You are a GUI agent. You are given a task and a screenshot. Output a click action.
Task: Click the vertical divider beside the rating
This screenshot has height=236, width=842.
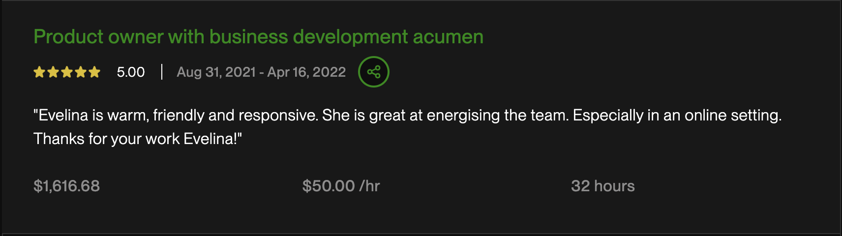pos(162,72)
